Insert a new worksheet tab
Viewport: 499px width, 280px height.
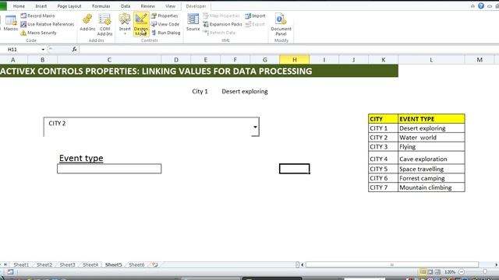coord(155,264)
